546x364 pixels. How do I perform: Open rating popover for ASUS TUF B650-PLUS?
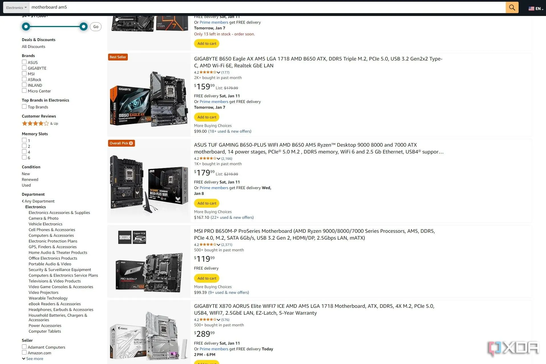(219, 159)
